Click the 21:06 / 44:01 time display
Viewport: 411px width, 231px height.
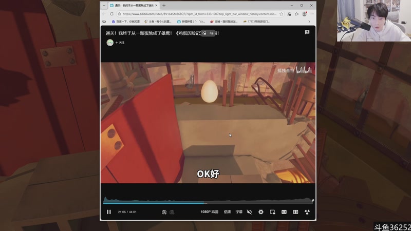[x=127, y=212]
